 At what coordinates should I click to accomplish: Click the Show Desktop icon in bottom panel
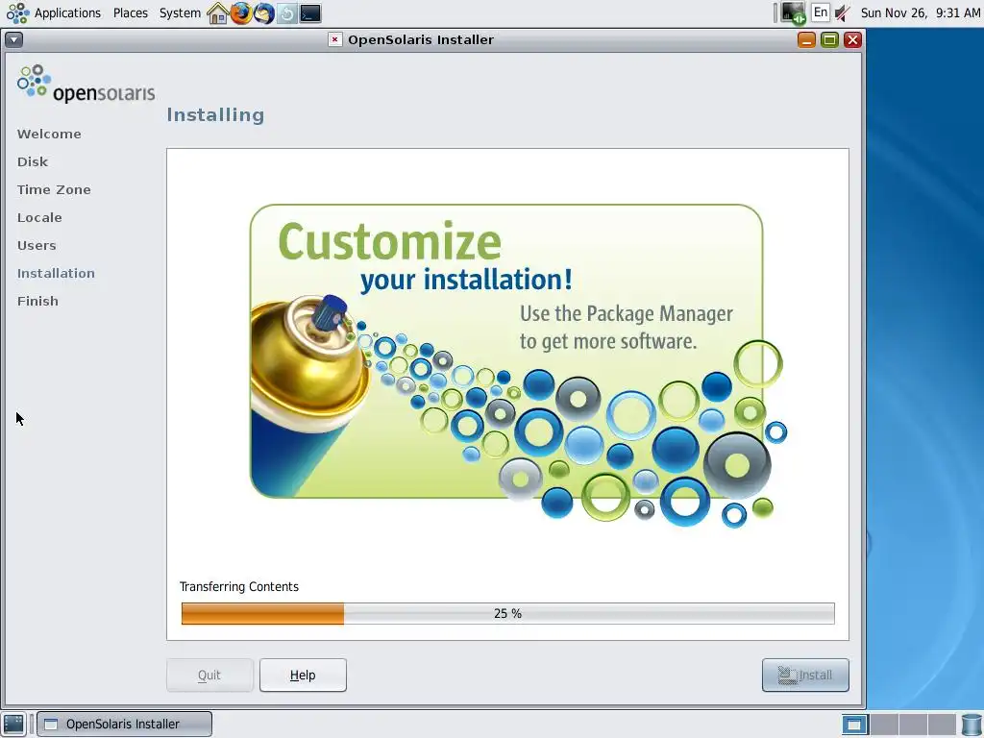pyautogui.click(x=13, y=724)
